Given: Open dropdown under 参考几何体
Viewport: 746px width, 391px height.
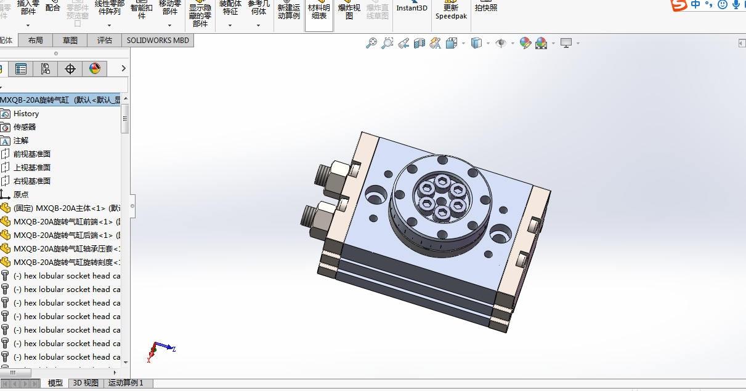Looking at the screenshot, I should click(259, 26).
